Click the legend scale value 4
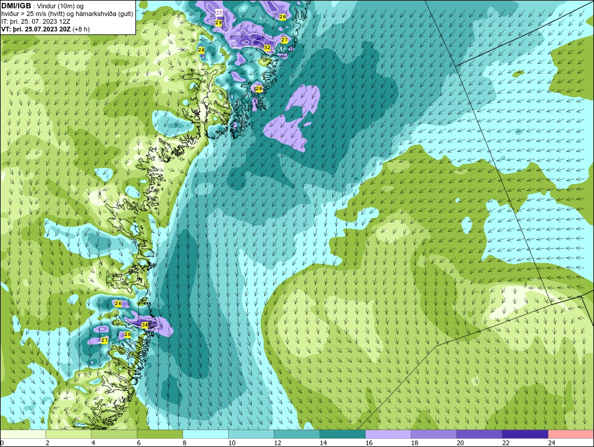The image size is (594, 447). pyautogui.click(x=93, y=443)
